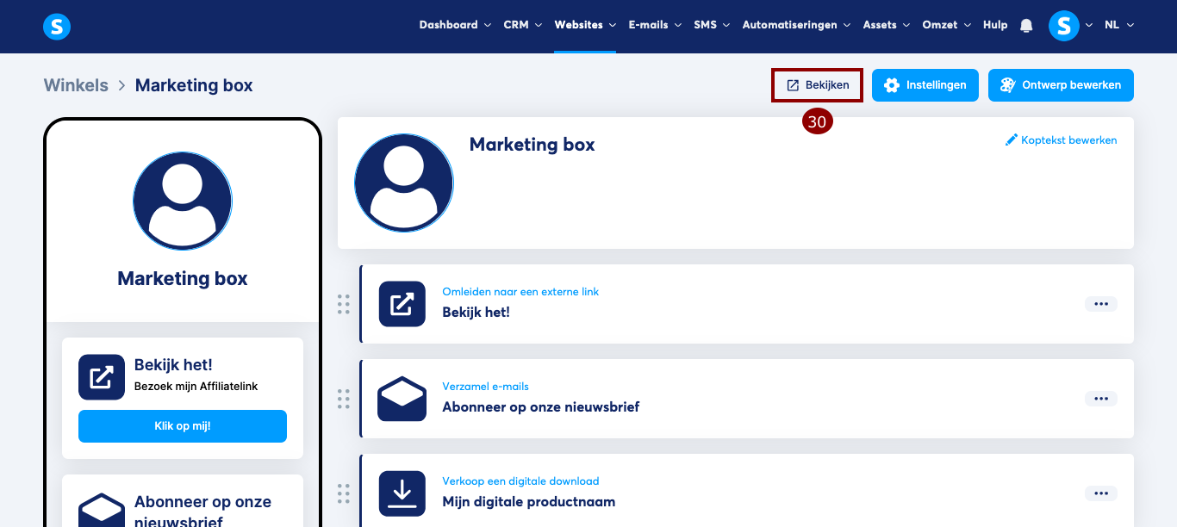Click Koptekst bewerken link
This screenshot has width=1177, height=527.
(1061, 140)
